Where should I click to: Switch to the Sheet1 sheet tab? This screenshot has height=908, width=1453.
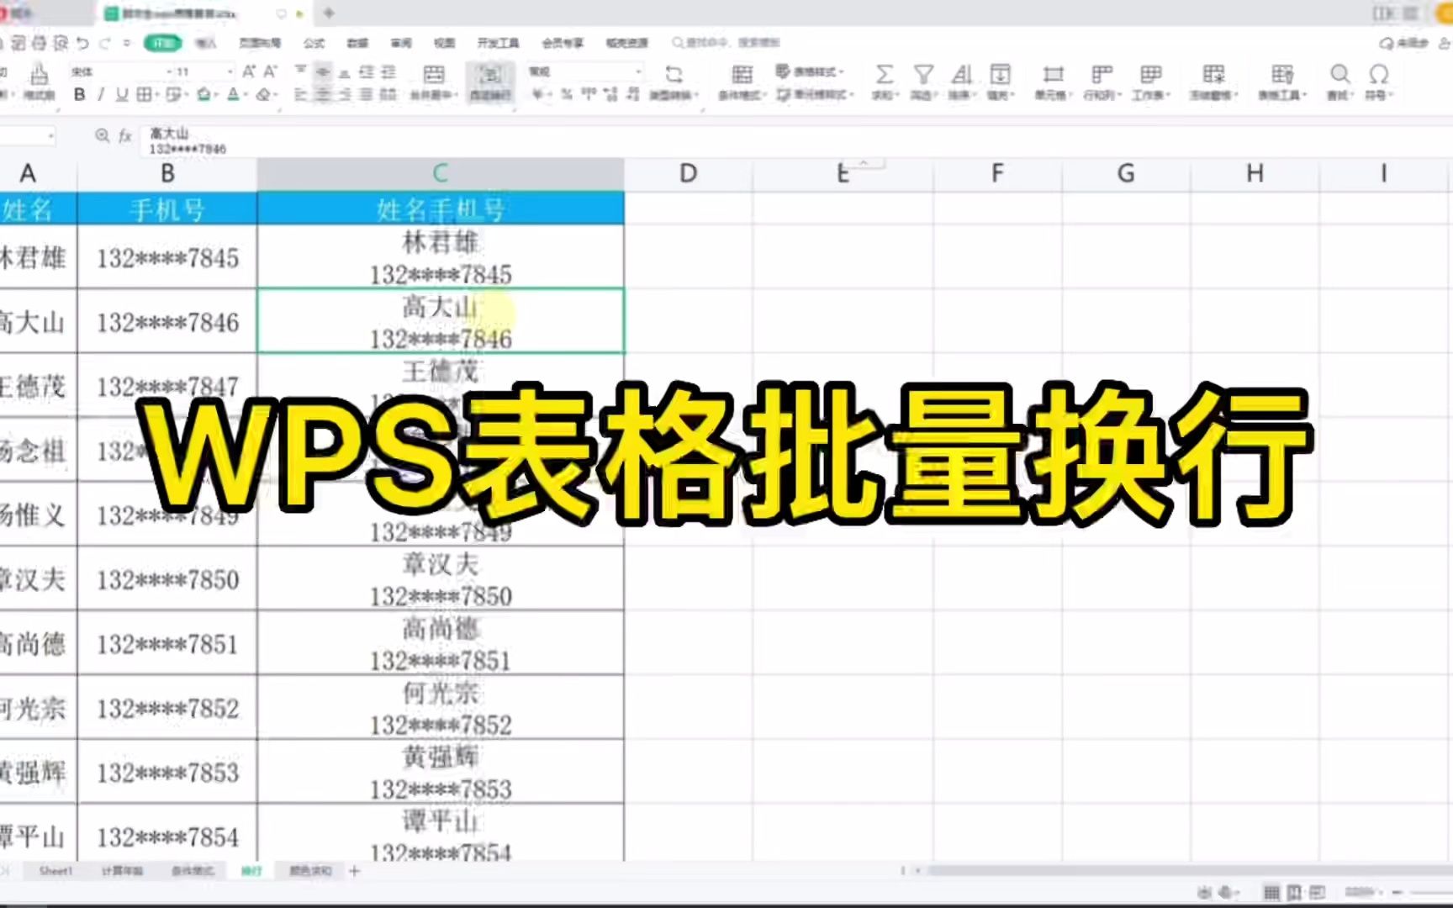tap(55, 871)
